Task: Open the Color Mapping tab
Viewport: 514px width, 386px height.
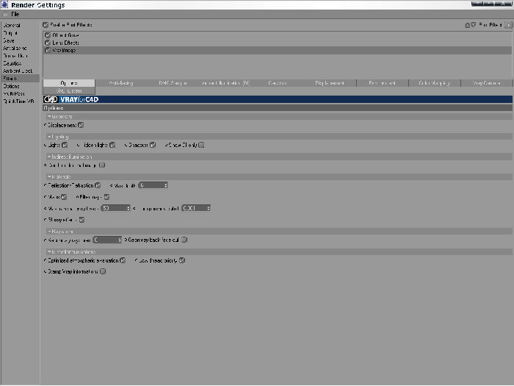Action: [435, 83]
